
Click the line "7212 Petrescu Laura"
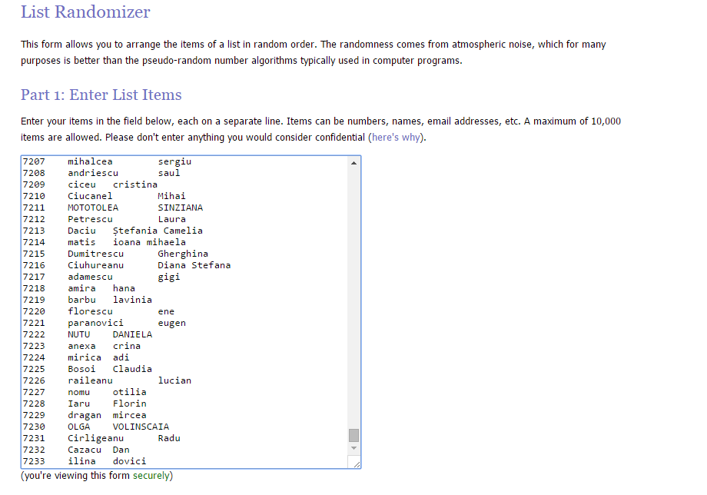point(105,219)
